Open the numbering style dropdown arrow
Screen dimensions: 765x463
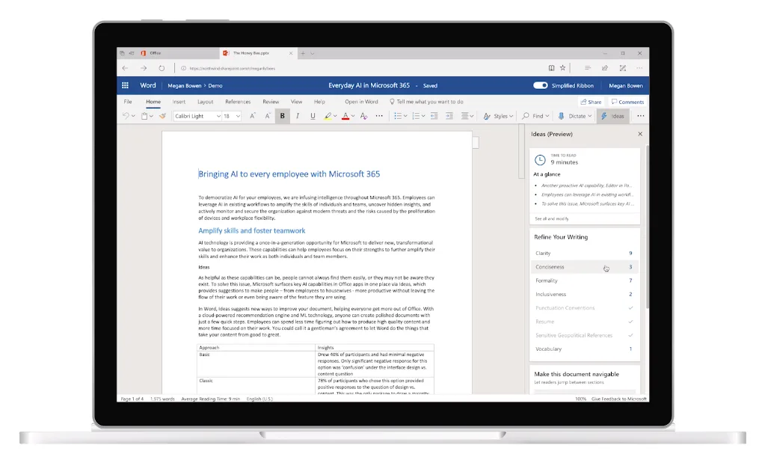pyautogui.click(x=423, y=116)
